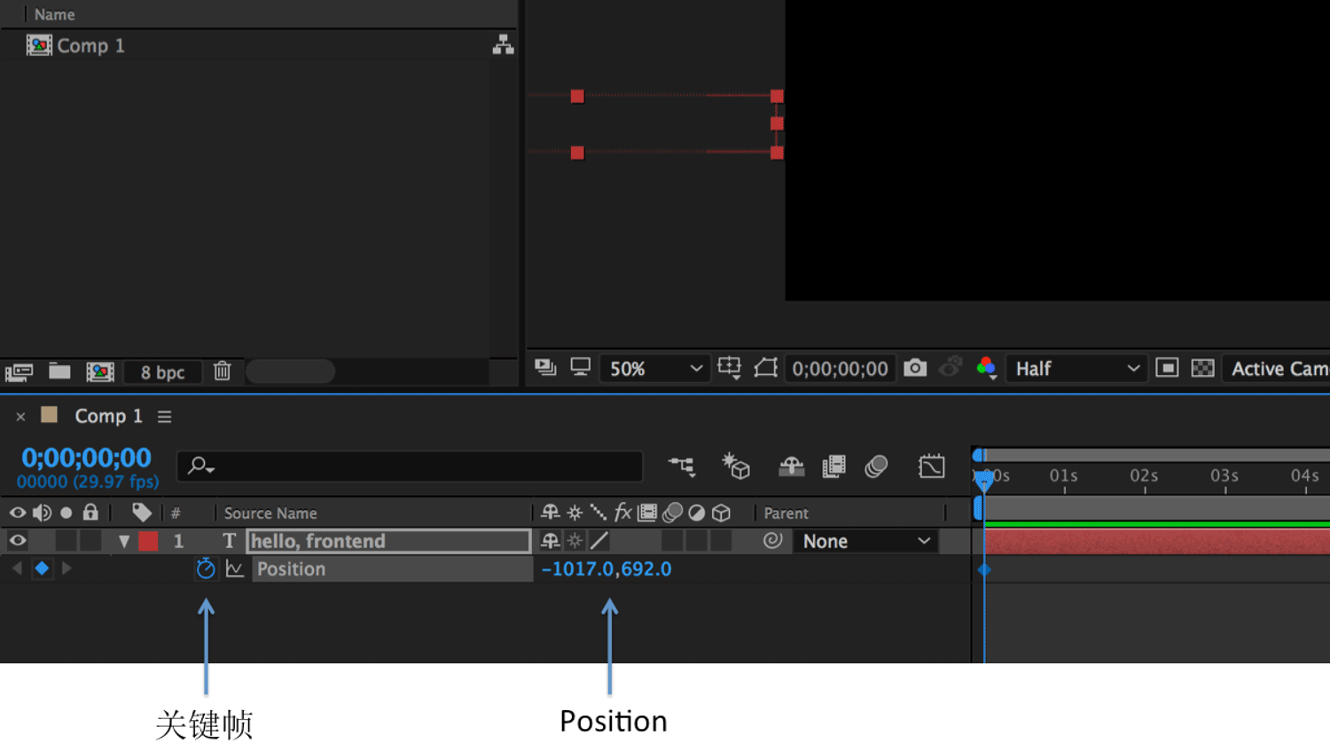Click the parent pick whip spiral icon
The image size is (1330, 751).
pos(772,540)
